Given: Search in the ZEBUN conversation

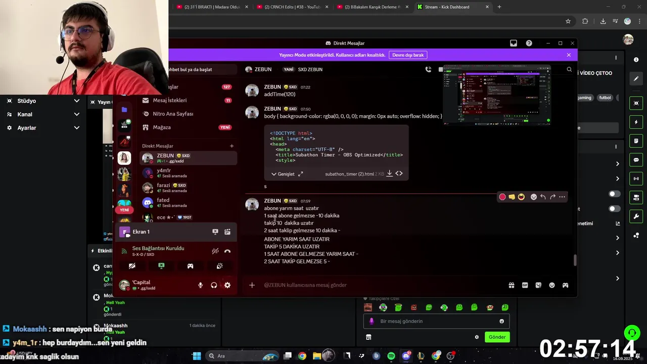Looking at the screenshot, I should tap(569, 70).
